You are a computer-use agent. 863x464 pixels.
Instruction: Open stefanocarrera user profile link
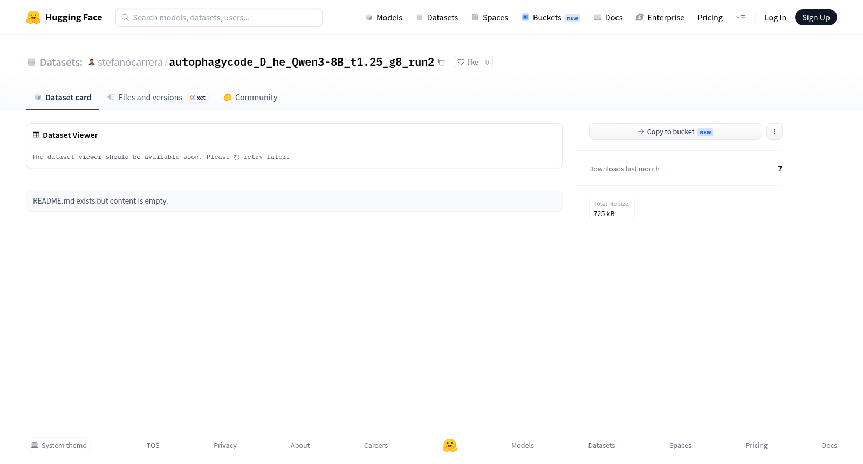[130, 62]
